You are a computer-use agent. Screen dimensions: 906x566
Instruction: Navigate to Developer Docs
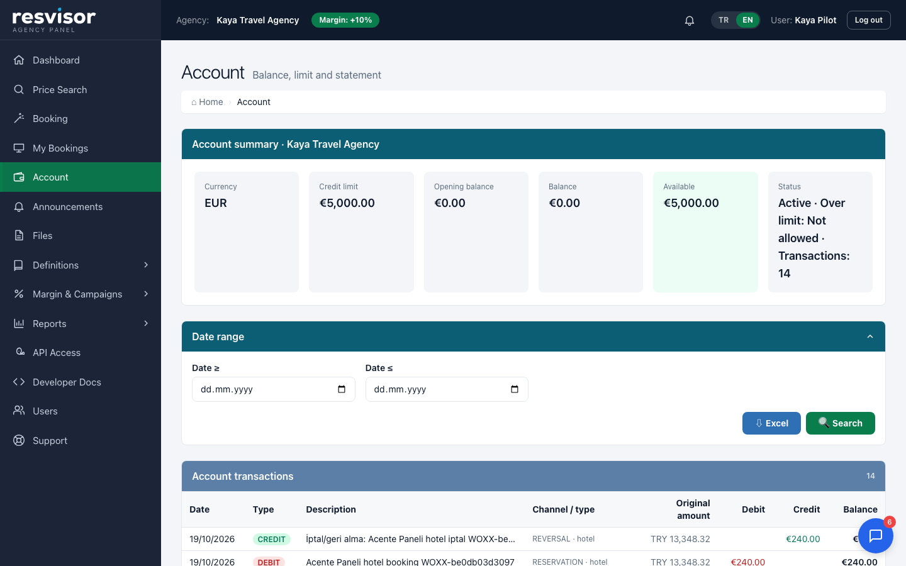point(81,382)
